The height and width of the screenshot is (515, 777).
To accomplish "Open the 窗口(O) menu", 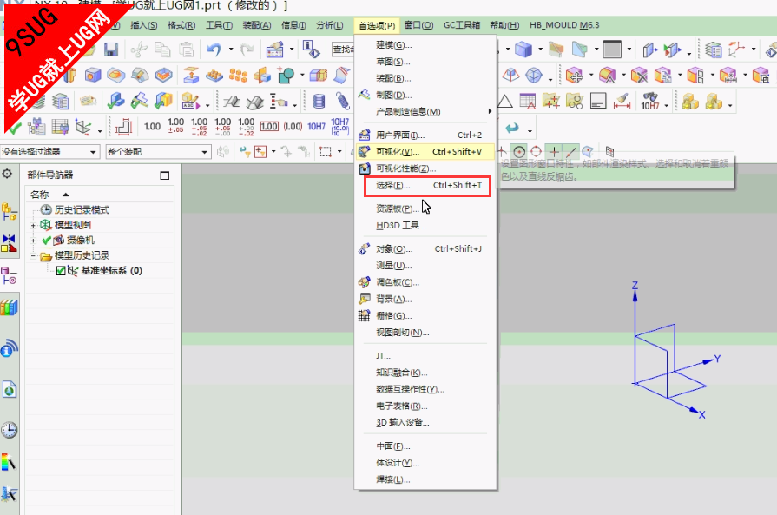I will [418, 25].
